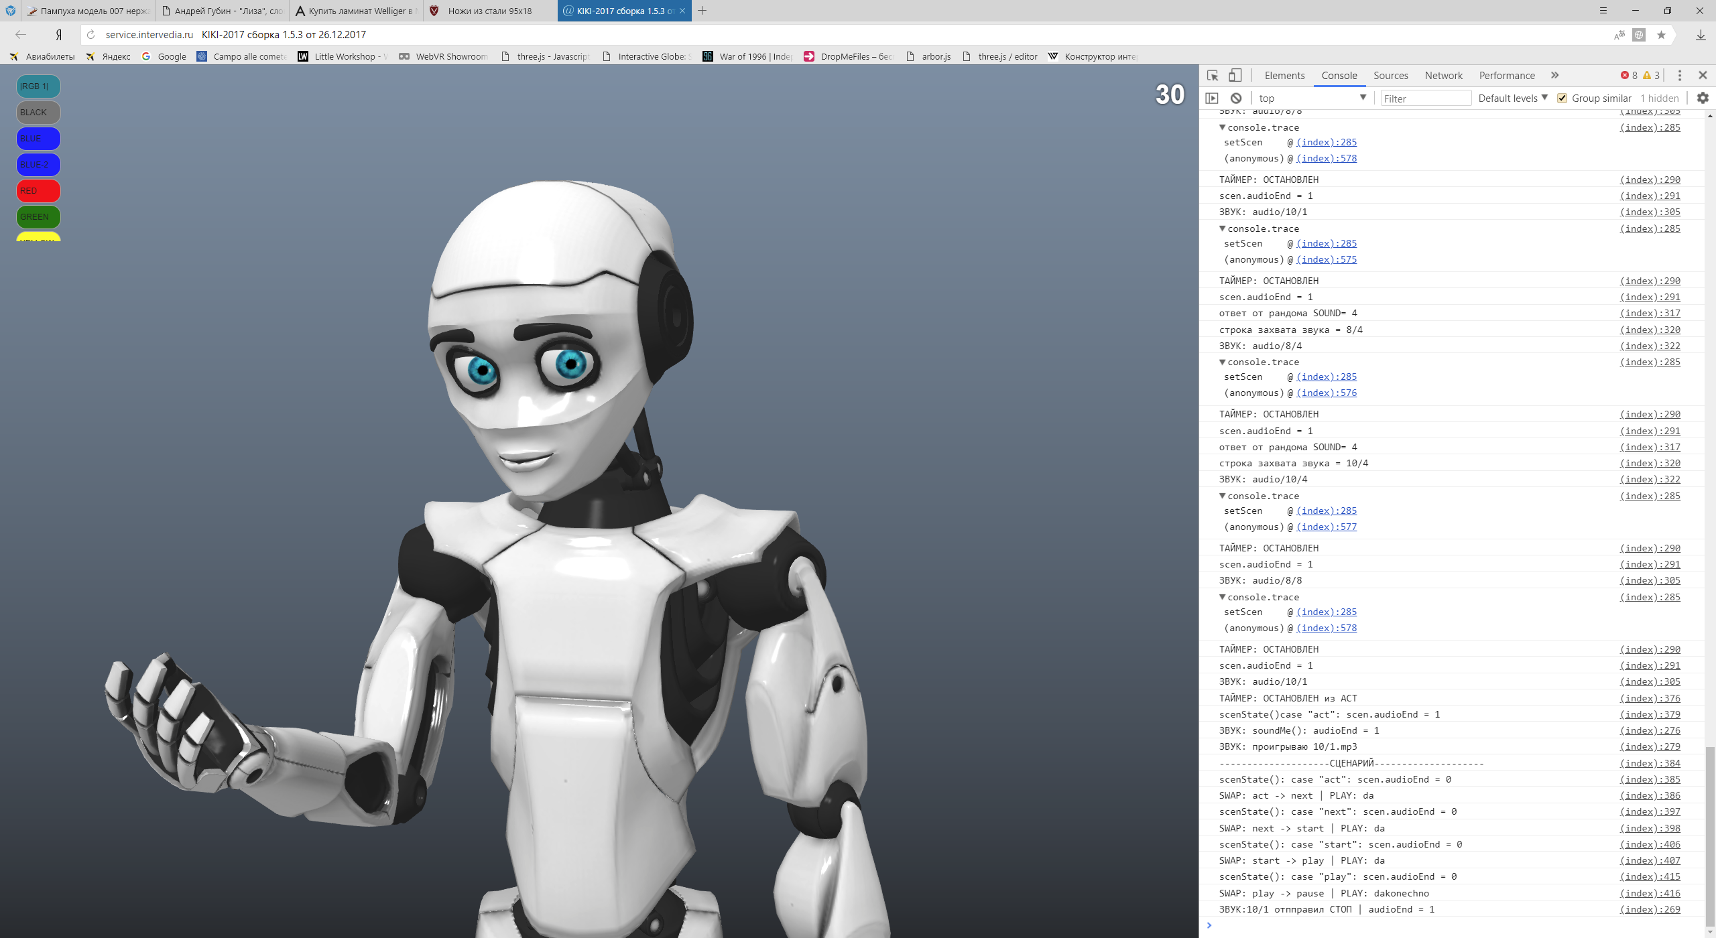
Task: Open the (index):269 source link
Action: pyautogui.click(x=1650, y=909)
